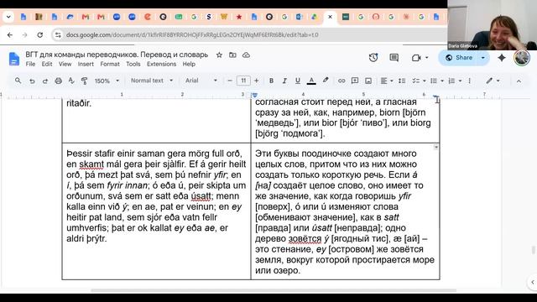Open comments panel icon
Viewport: 537px width, 302px height.
(394, 58)
